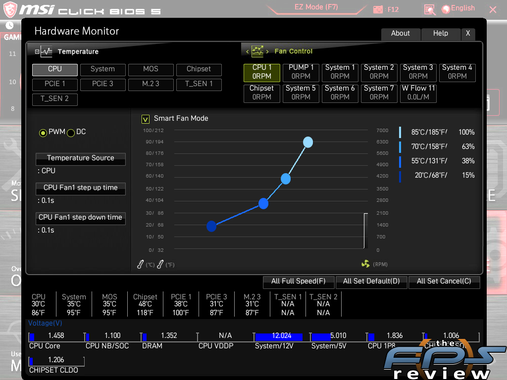
Task: Select the Chipset temperature tab
Action: pos(199,69)
